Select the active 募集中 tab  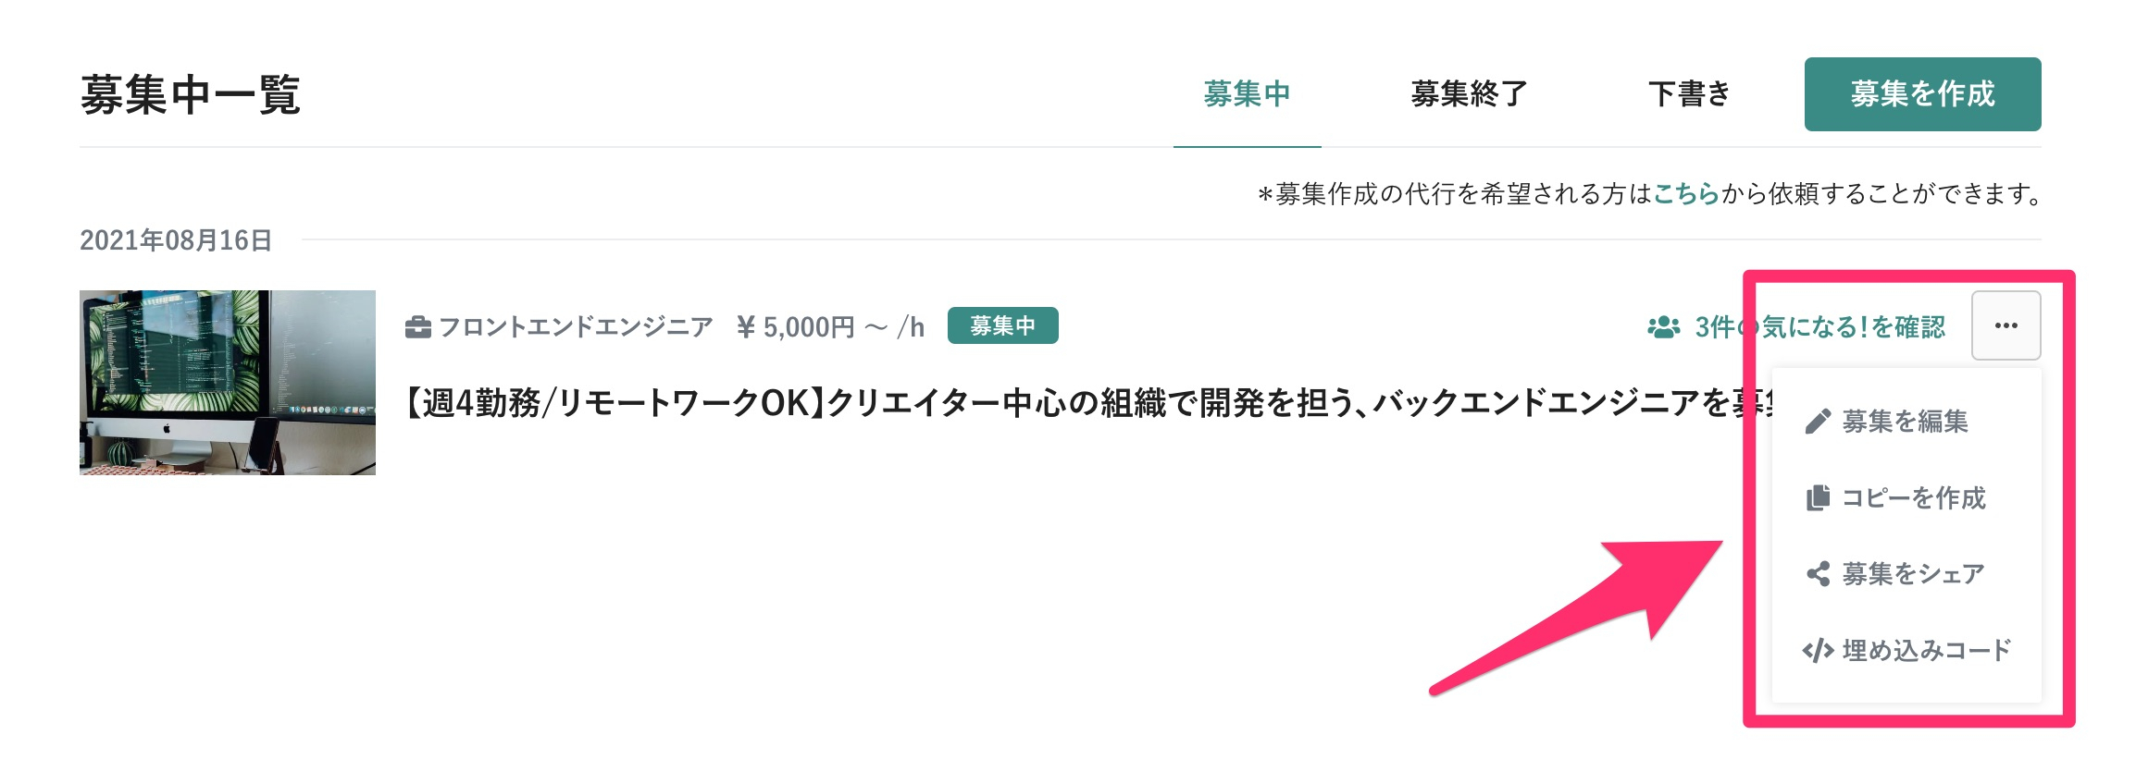click(1248, 93)
